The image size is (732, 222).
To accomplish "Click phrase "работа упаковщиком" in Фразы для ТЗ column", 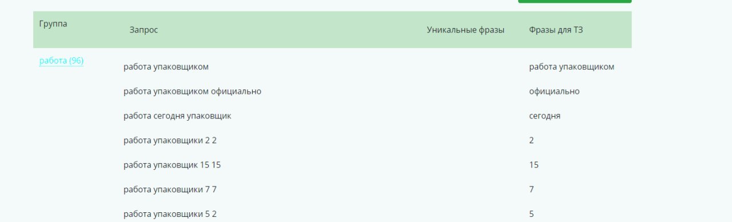I will [x=572, y=67].
